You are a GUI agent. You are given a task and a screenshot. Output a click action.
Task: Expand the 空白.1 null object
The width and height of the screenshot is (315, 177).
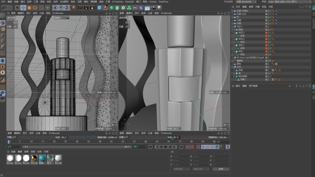pyautogui.click(x=232, y=26)
